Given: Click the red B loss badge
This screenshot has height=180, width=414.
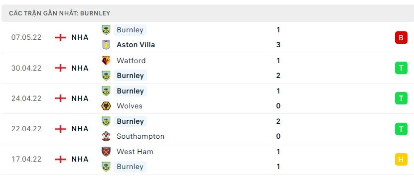Looking at the screenshot, I should tap(401, 37).
